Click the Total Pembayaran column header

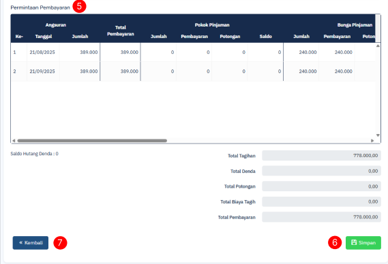[121, 31]
